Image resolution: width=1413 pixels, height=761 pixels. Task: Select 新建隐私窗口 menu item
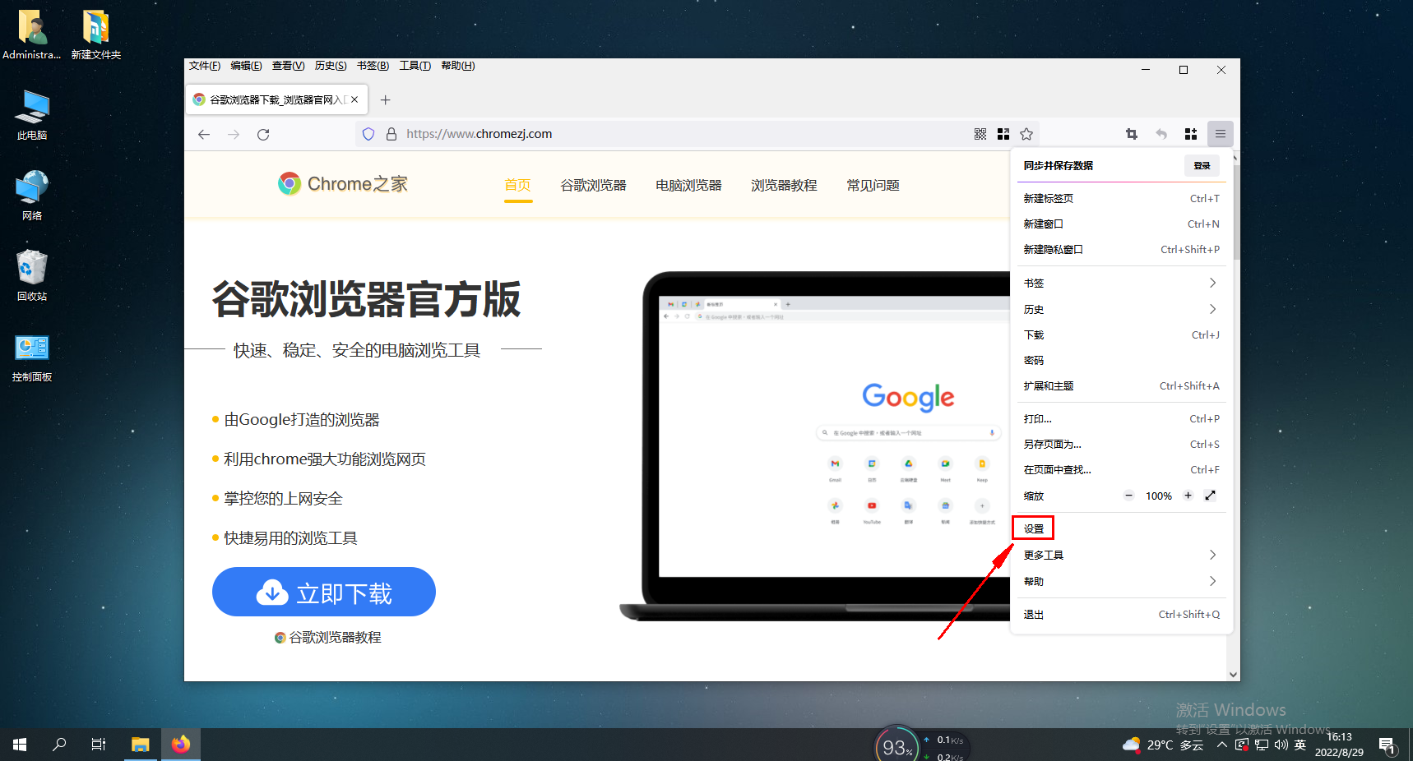pos(1122,249)
